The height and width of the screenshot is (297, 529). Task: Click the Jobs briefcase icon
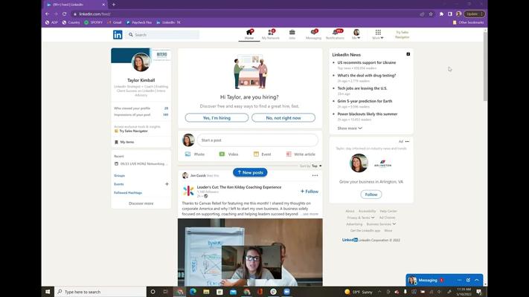(292, 33)
